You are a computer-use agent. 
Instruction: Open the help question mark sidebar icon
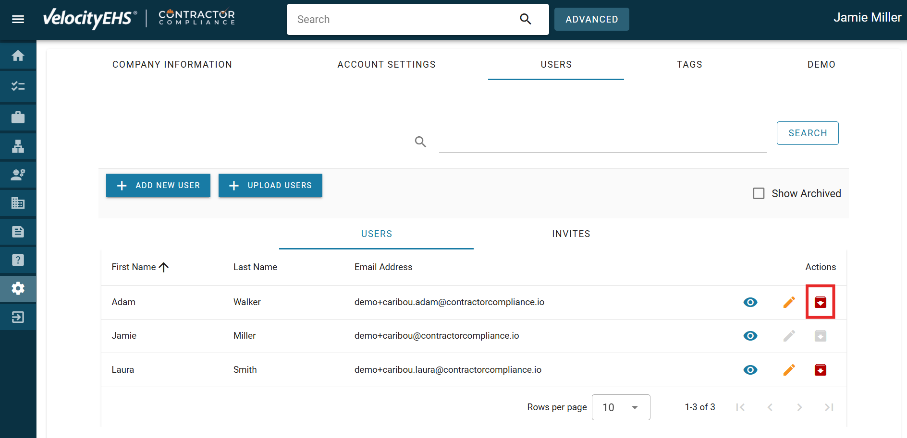click(x=18, y=260)
